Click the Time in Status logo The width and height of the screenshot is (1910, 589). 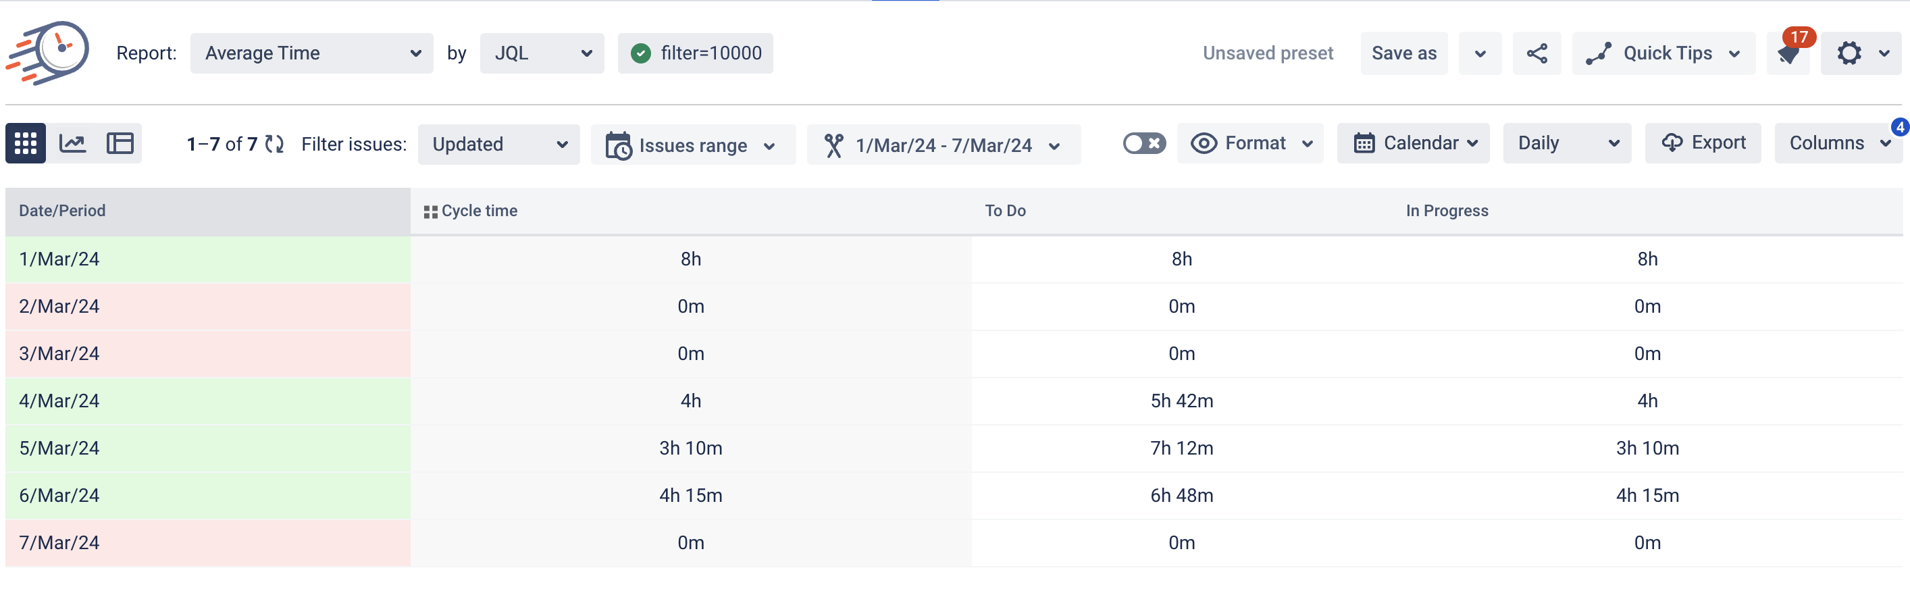pos(48,53)
